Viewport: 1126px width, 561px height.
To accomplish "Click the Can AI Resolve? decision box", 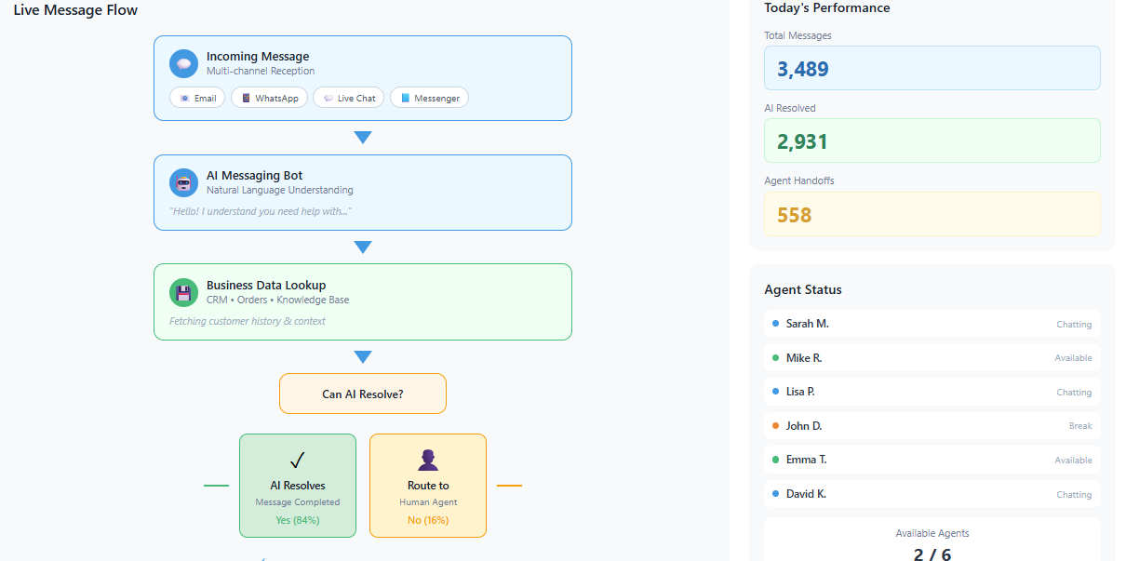I will click(363, 394).
